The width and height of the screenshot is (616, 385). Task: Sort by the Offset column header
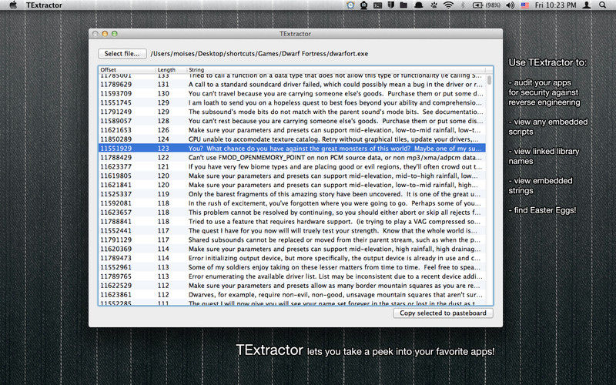[x=127, y=69]
